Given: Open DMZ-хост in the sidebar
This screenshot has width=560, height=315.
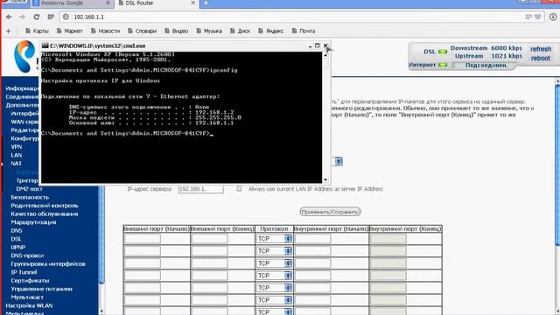Looking at the screenshot, I should click(29, 189).
